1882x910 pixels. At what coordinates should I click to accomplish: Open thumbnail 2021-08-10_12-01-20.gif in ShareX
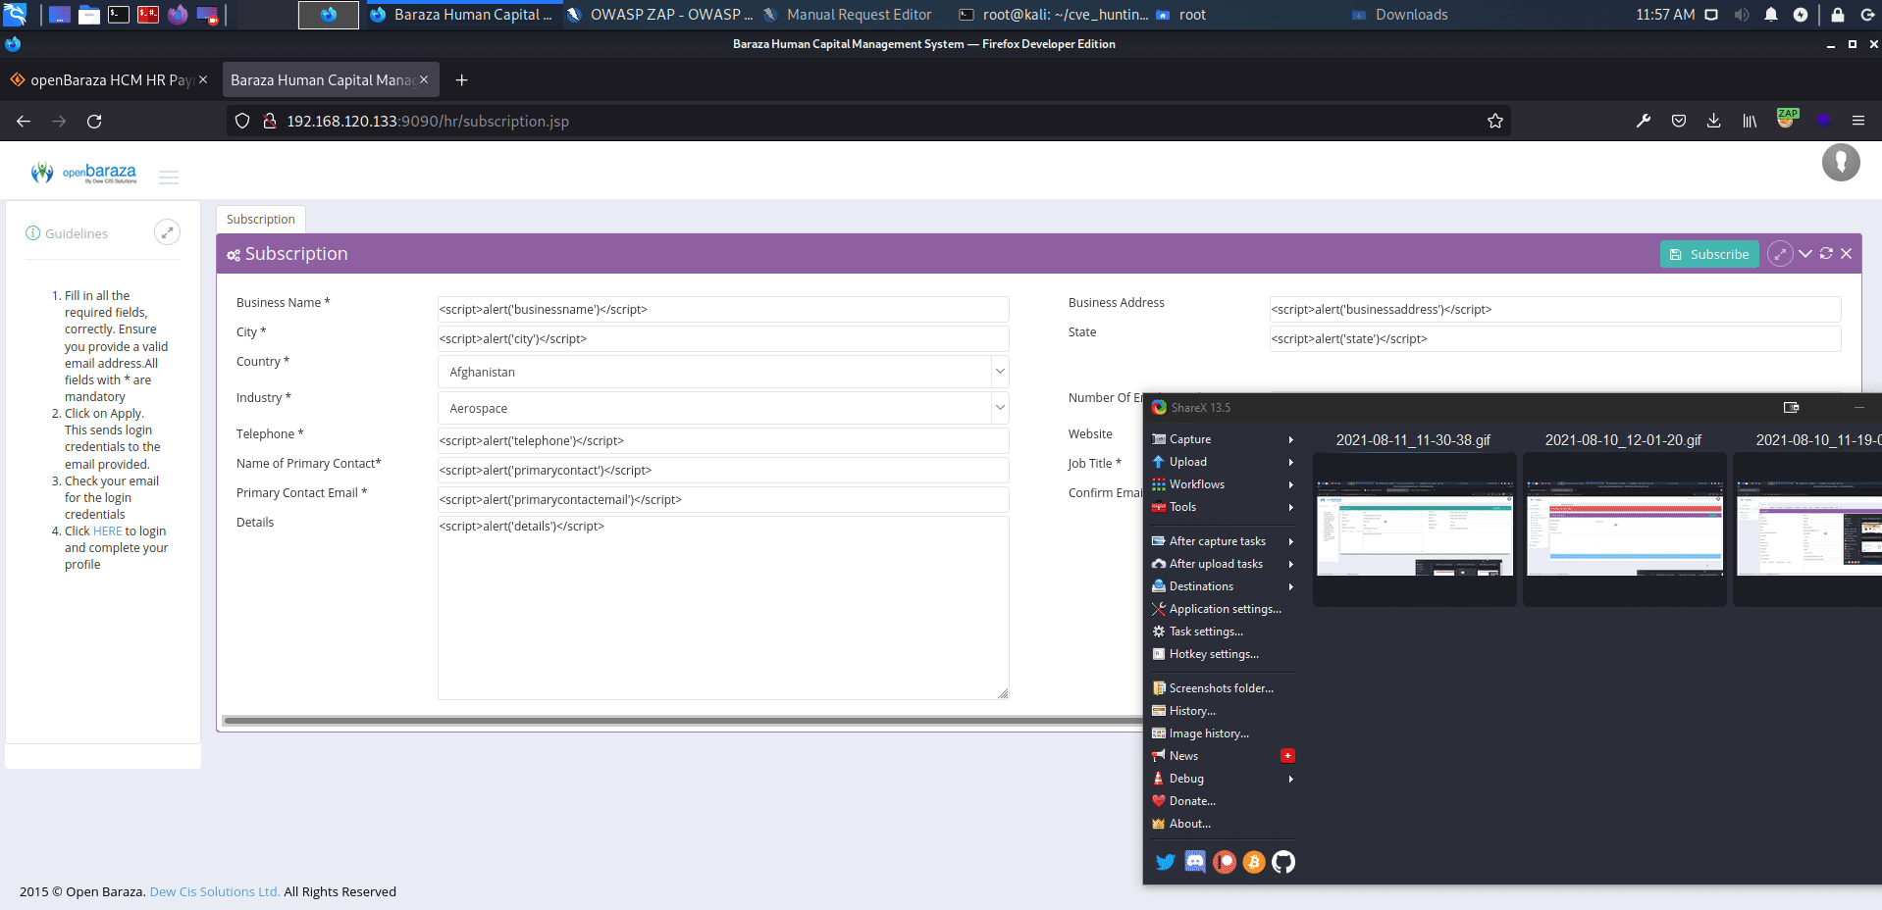[1624, 529]
